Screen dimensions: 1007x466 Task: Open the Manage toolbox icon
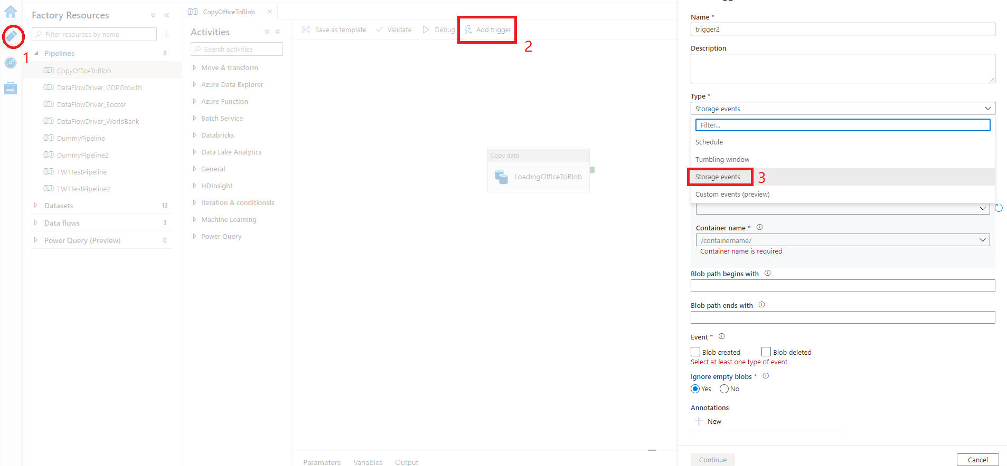[11, 88]
